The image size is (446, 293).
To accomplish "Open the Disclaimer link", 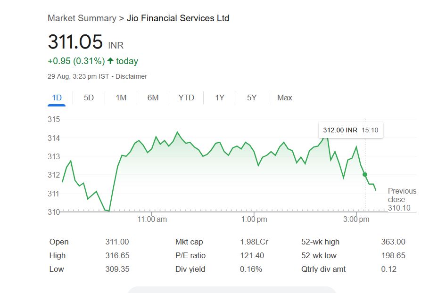I will coord(131,76).
